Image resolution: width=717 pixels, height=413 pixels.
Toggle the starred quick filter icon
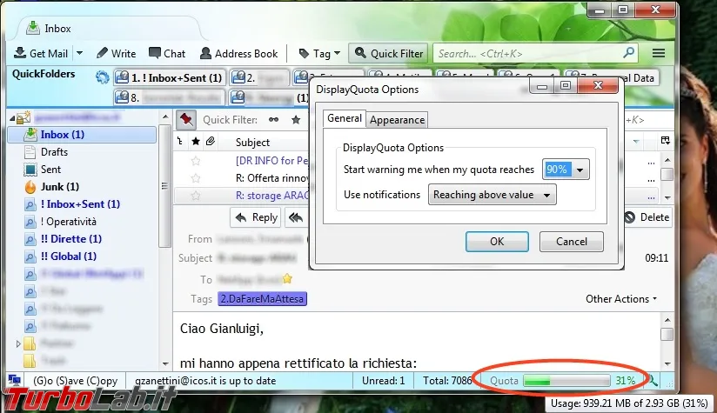(296, 120)
